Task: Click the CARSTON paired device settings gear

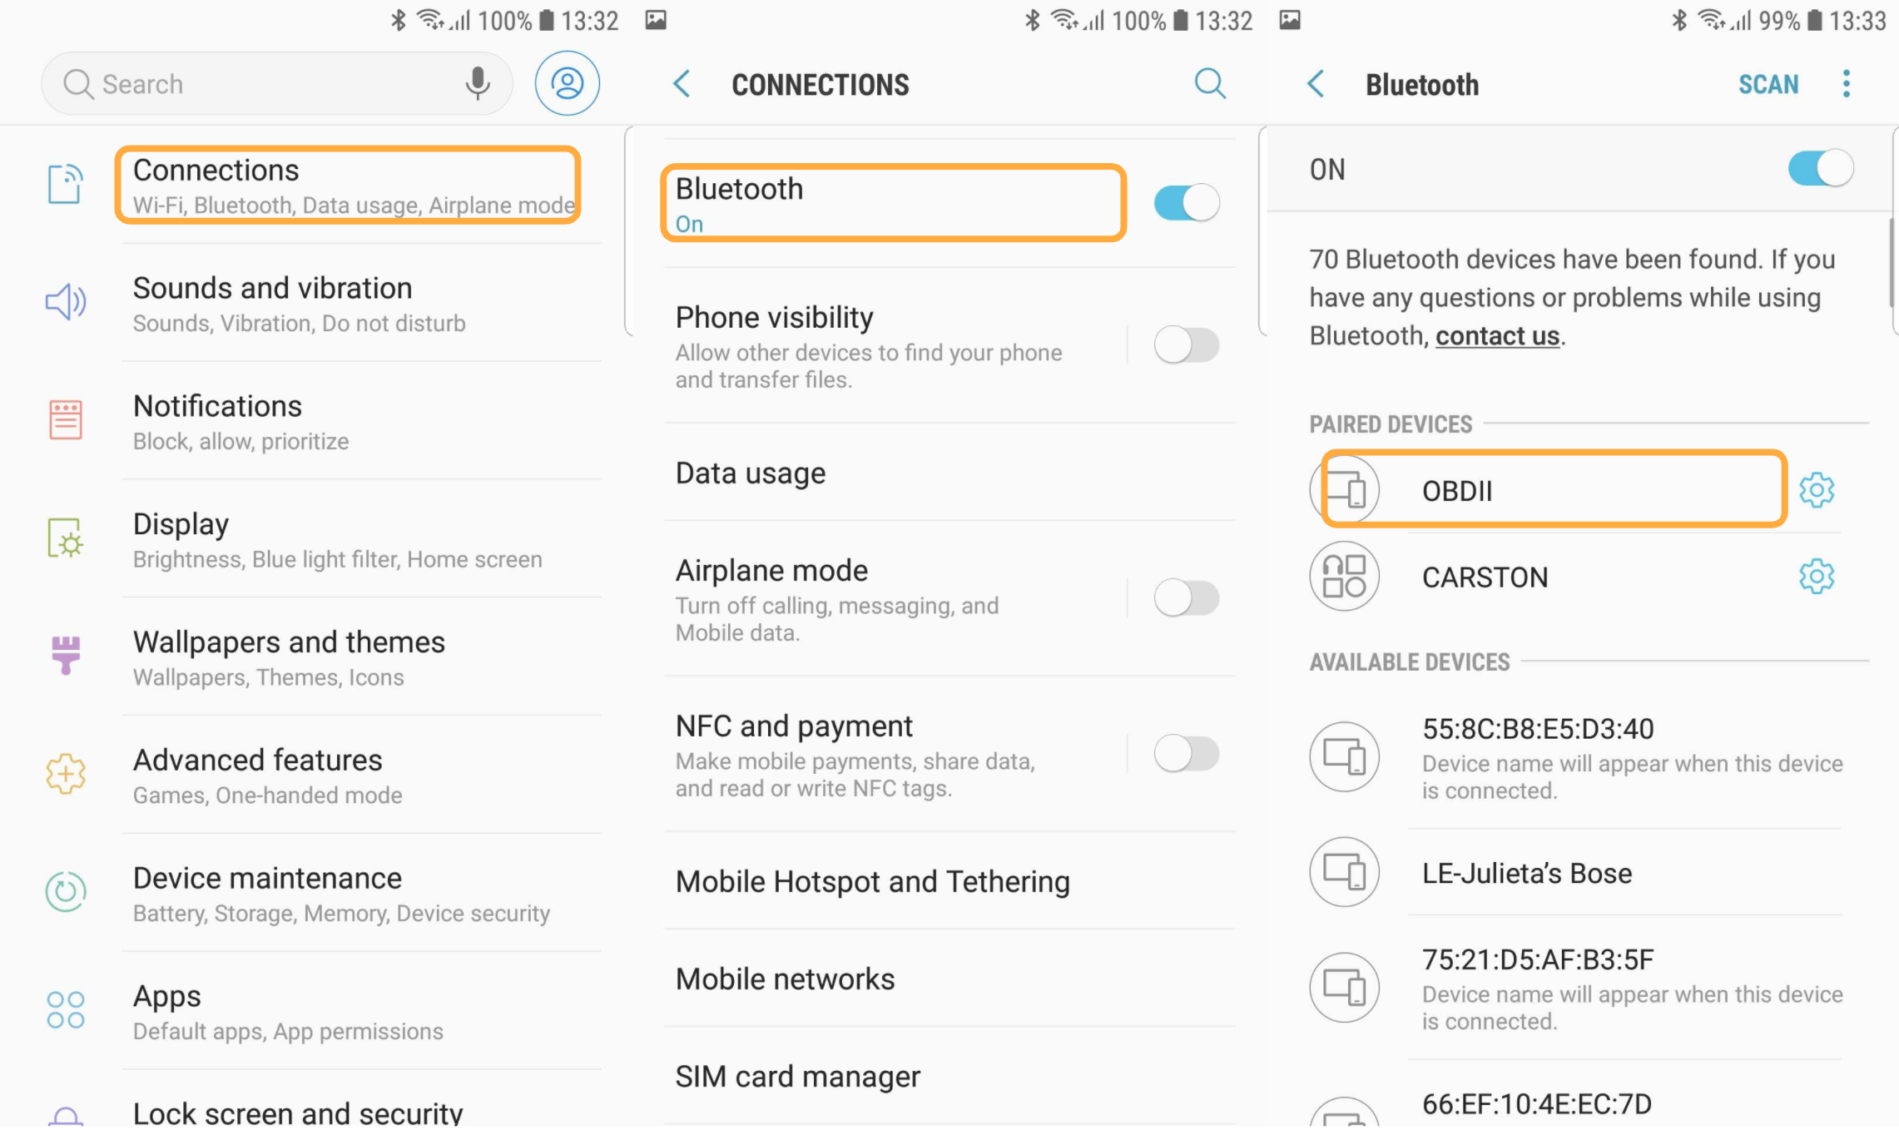Action: (x=1818, y=577)
